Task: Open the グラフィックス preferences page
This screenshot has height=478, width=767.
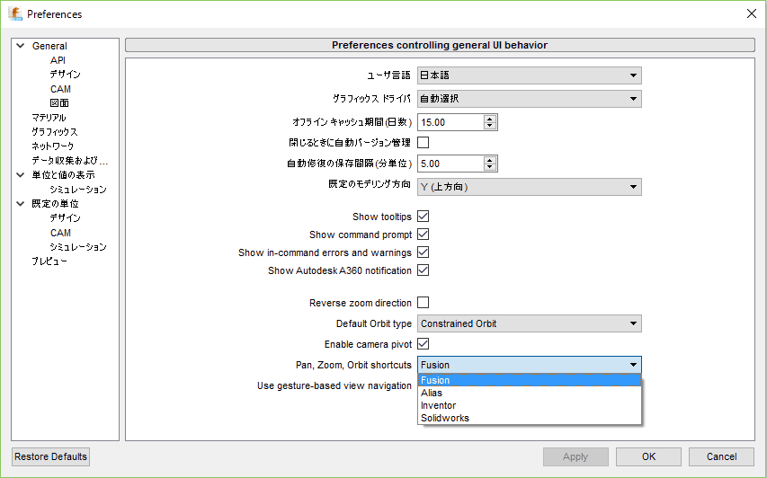Action: coord(55,132)
